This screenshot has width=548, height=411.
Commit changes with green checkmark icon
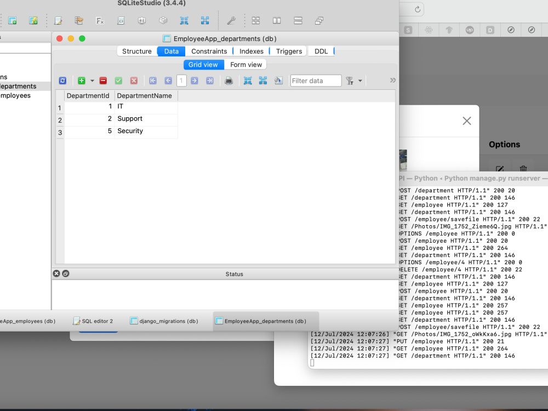pyautogui.click(x=118, y=81)
